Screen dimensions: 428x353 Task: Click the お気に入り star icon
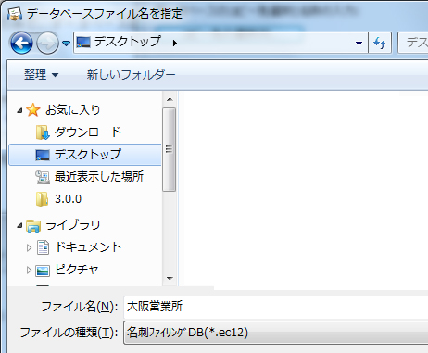click(33, 110)
